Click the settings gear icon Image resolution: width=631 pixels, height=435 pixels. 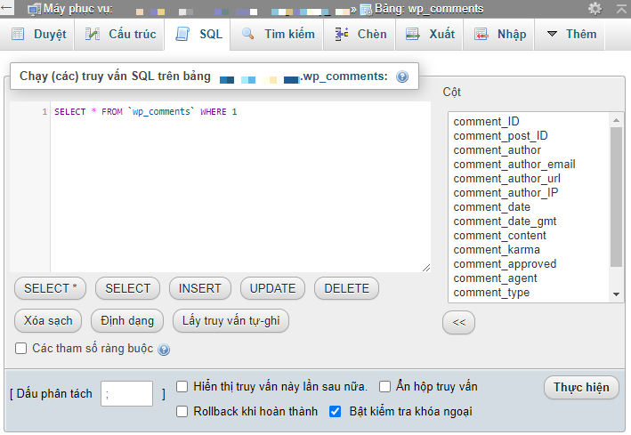click(595, 8)
